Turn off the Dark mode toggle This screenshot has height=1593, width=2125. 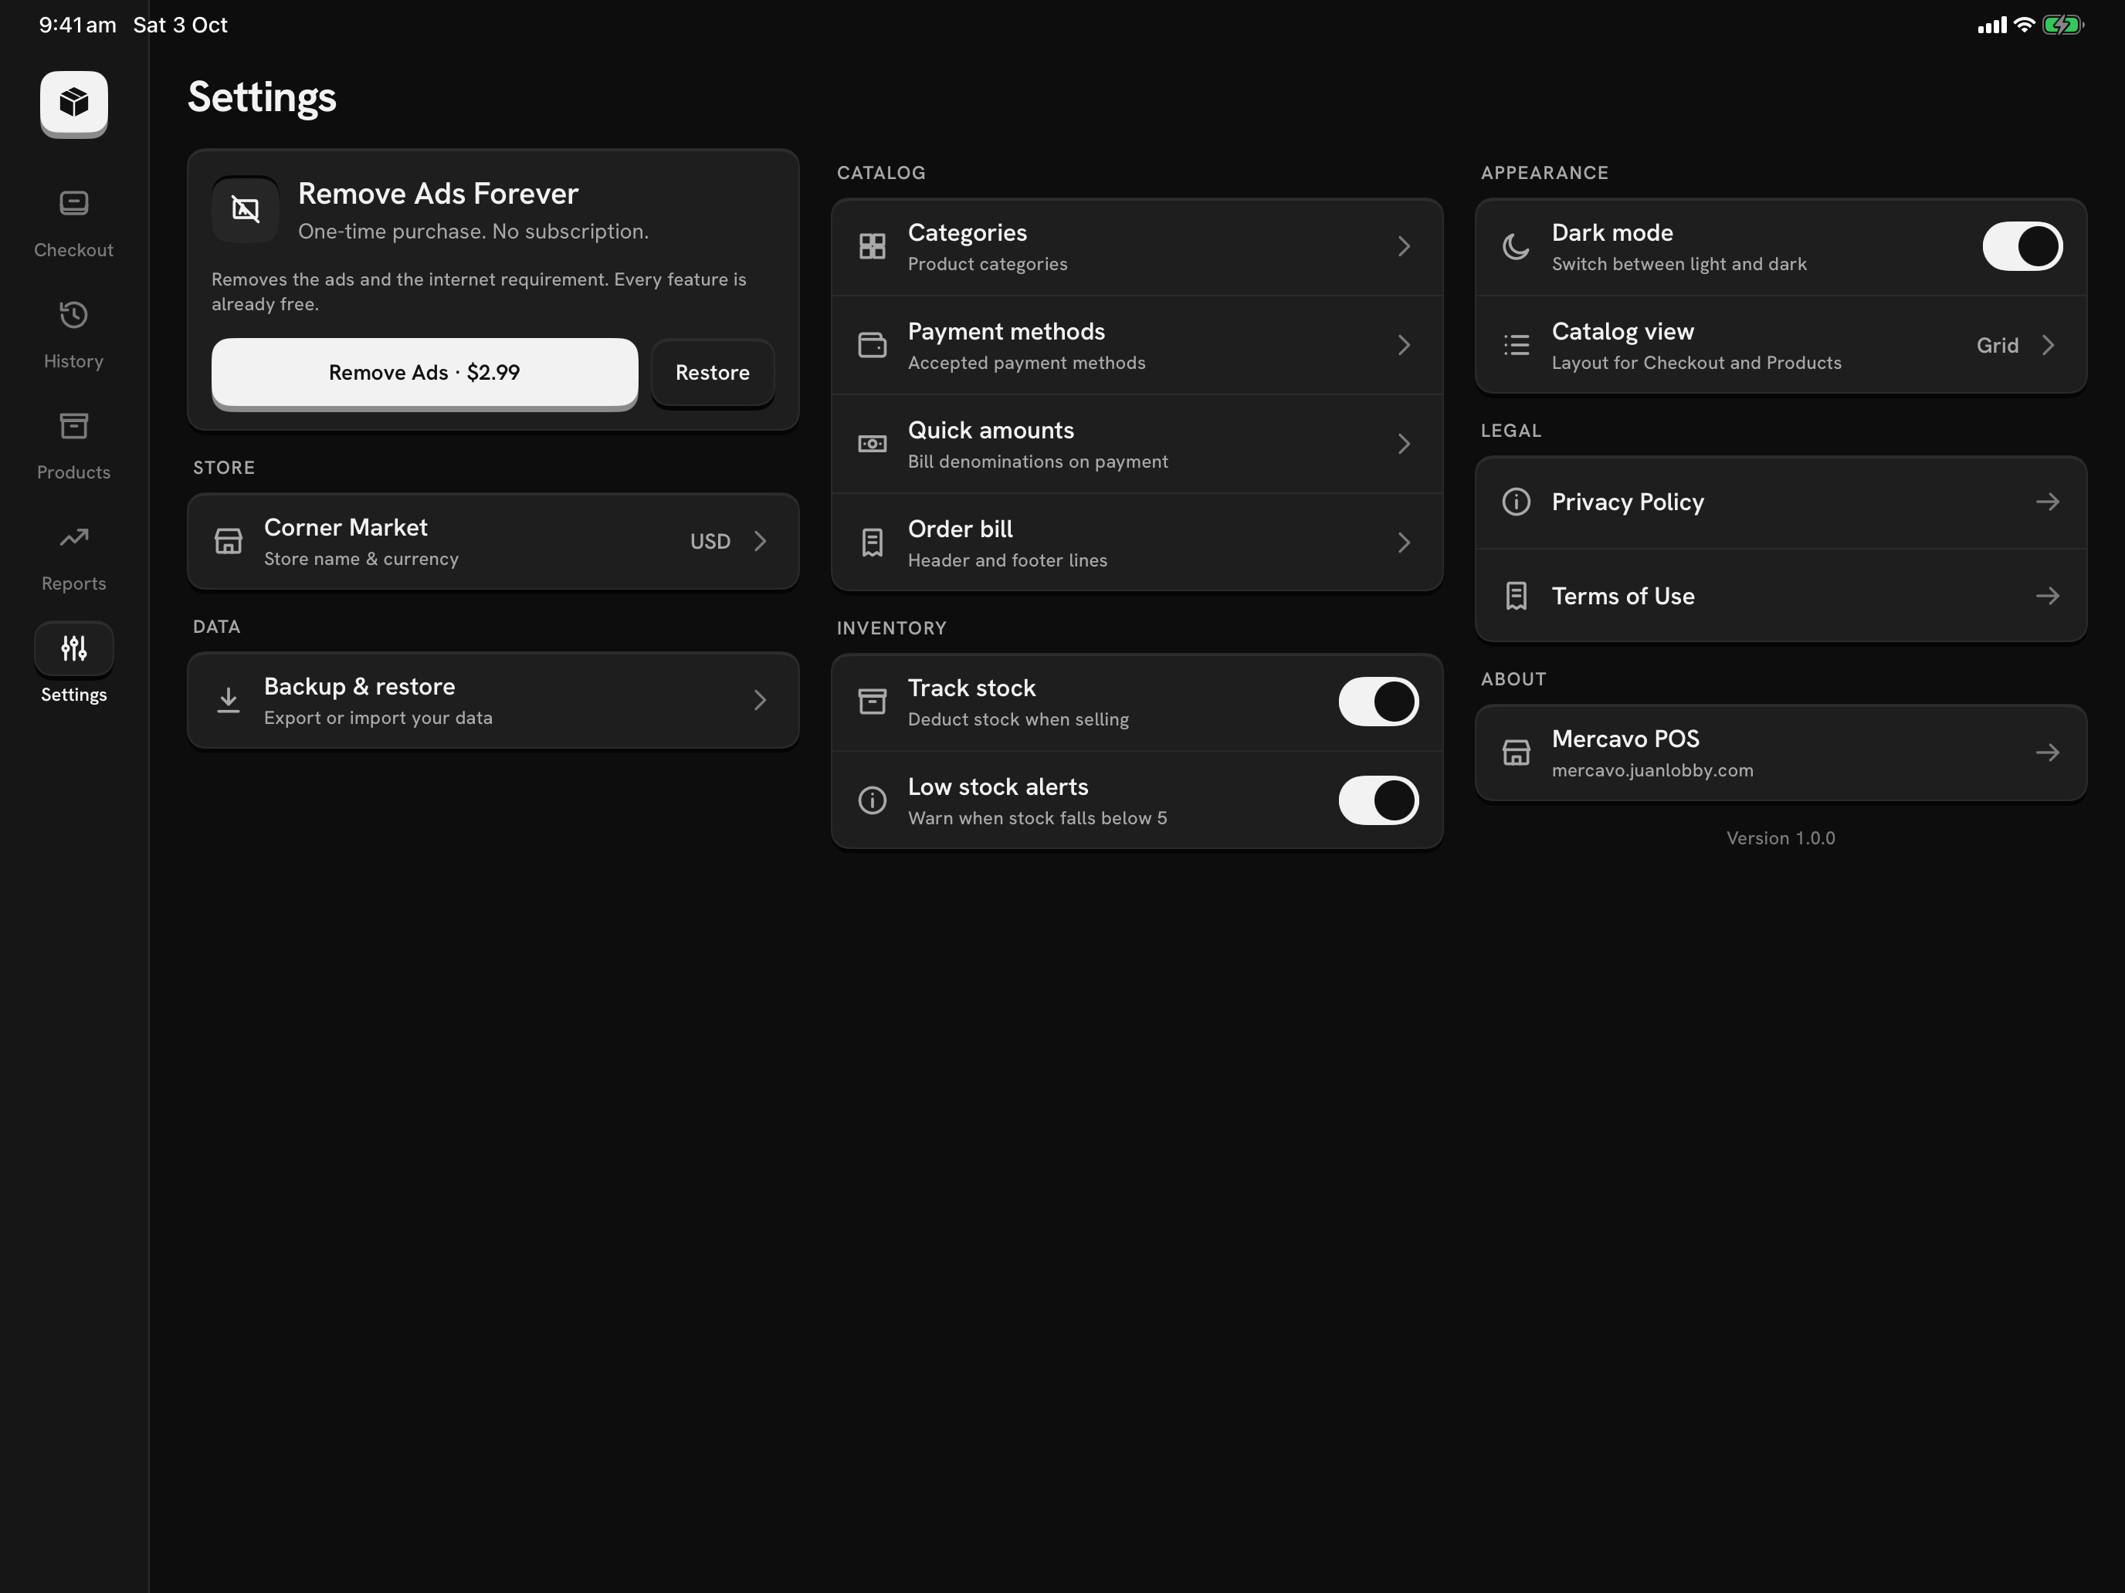[x=2022, y=247]
